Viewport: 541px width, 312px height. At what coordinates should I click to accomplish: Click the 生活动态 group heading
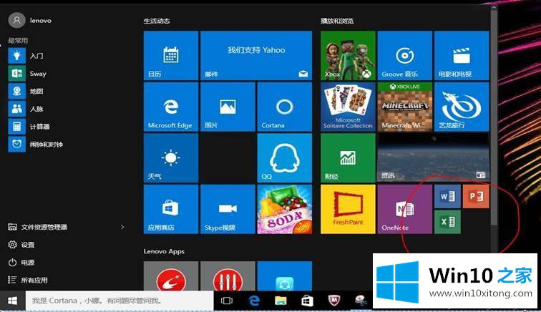(157, 21)
